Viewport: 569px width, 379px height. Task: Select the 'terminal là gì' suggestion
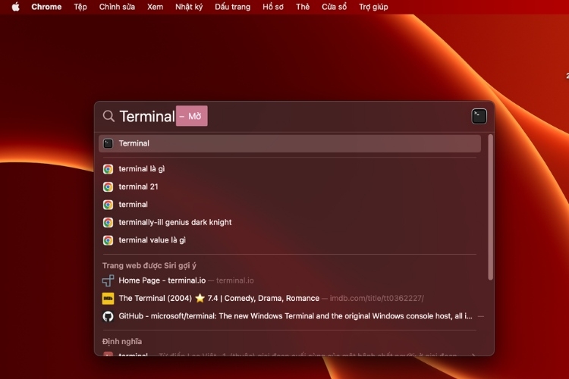(x=290, y=169)
